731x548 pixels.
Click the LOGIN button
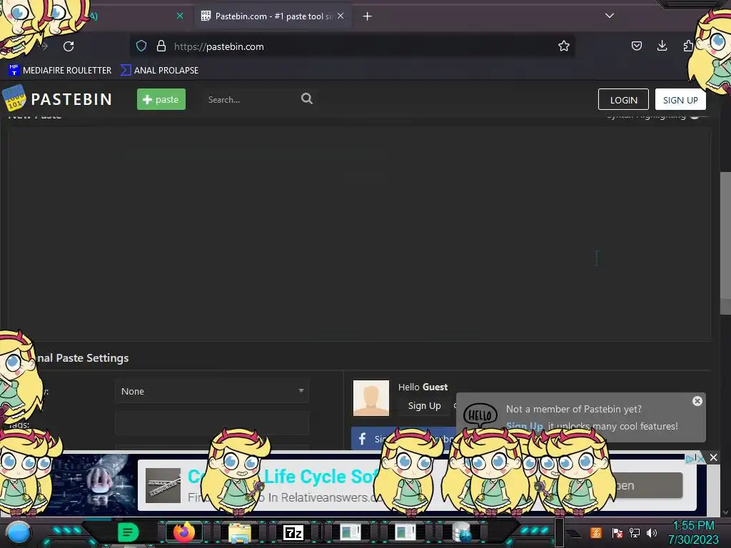pos(623,100)
